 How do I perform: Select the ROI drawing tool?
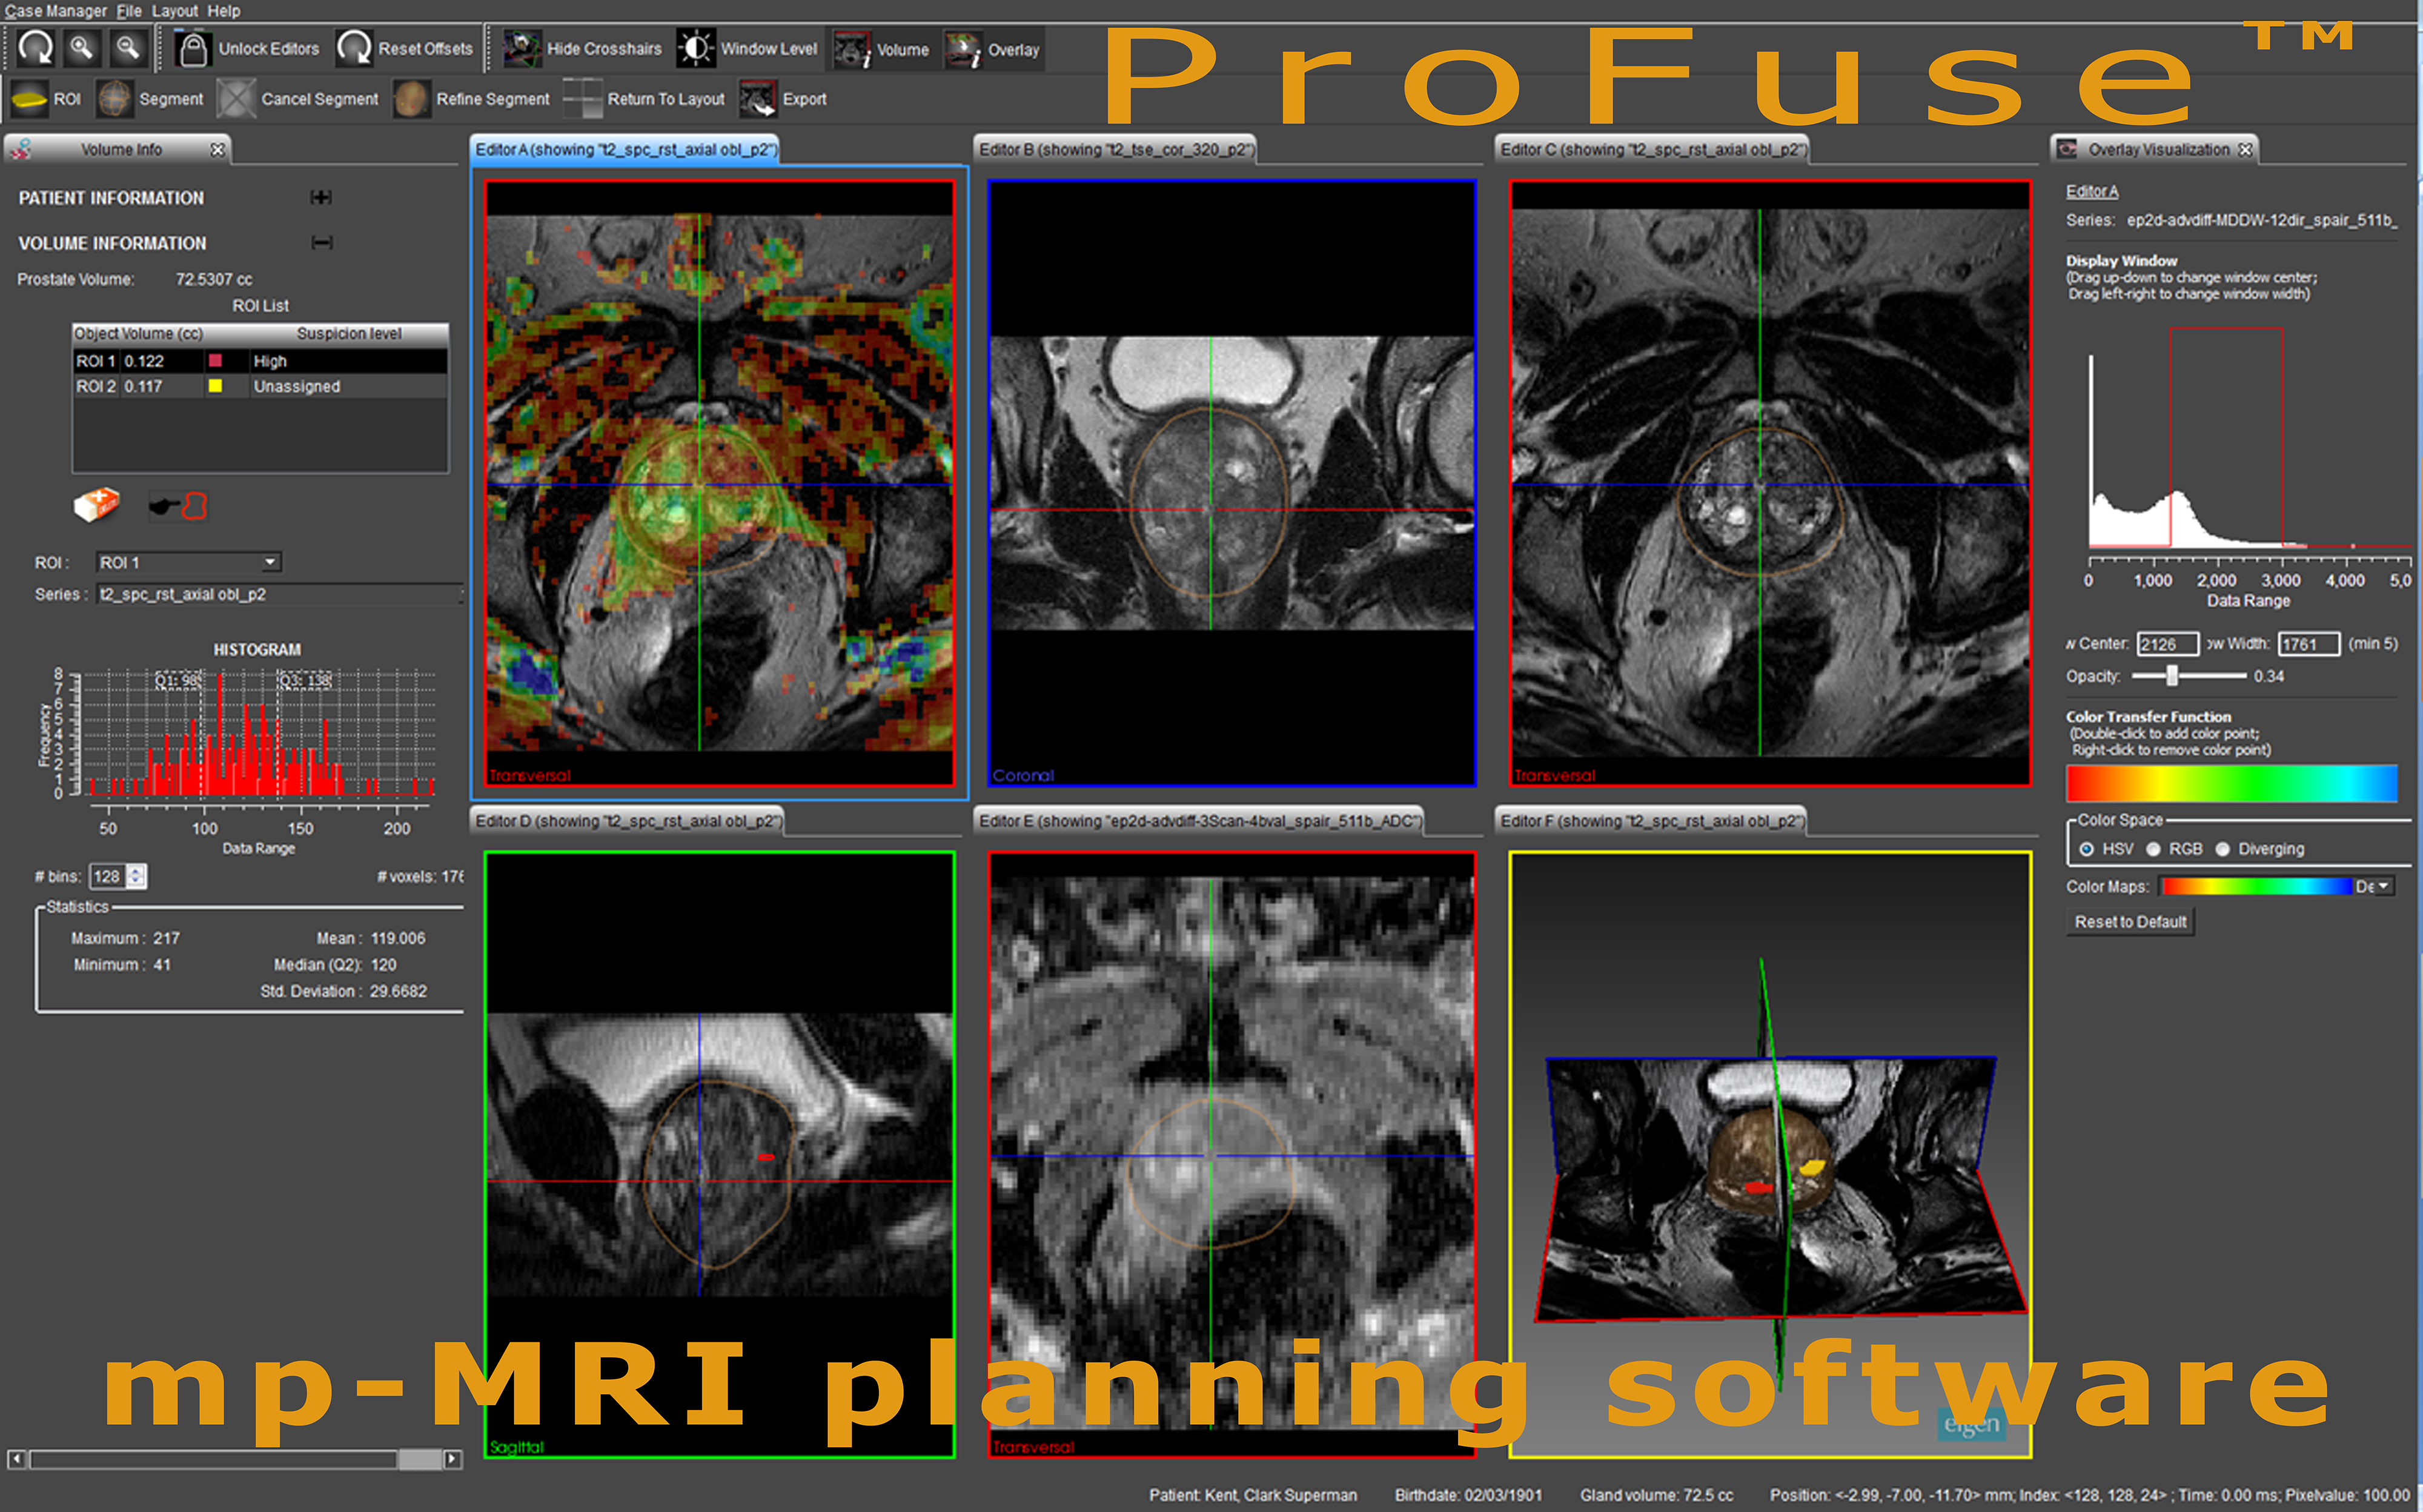tap(47, 99)
